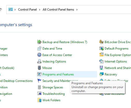The height and width of the screenshot is (108, 131).
Task: Go up one level with arrow
Action: pyautogui.click(x=1, y=10)
